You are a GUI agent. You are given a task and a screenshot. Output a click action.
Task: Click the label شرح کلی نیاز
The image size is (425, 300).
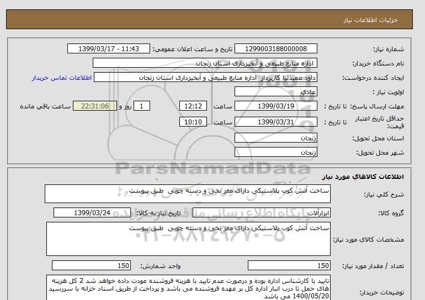pos(384,194)
